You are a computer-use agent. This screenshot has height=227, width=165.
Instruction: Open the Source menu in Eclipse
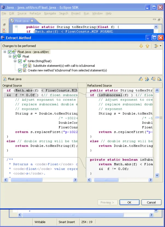[22, 13]
